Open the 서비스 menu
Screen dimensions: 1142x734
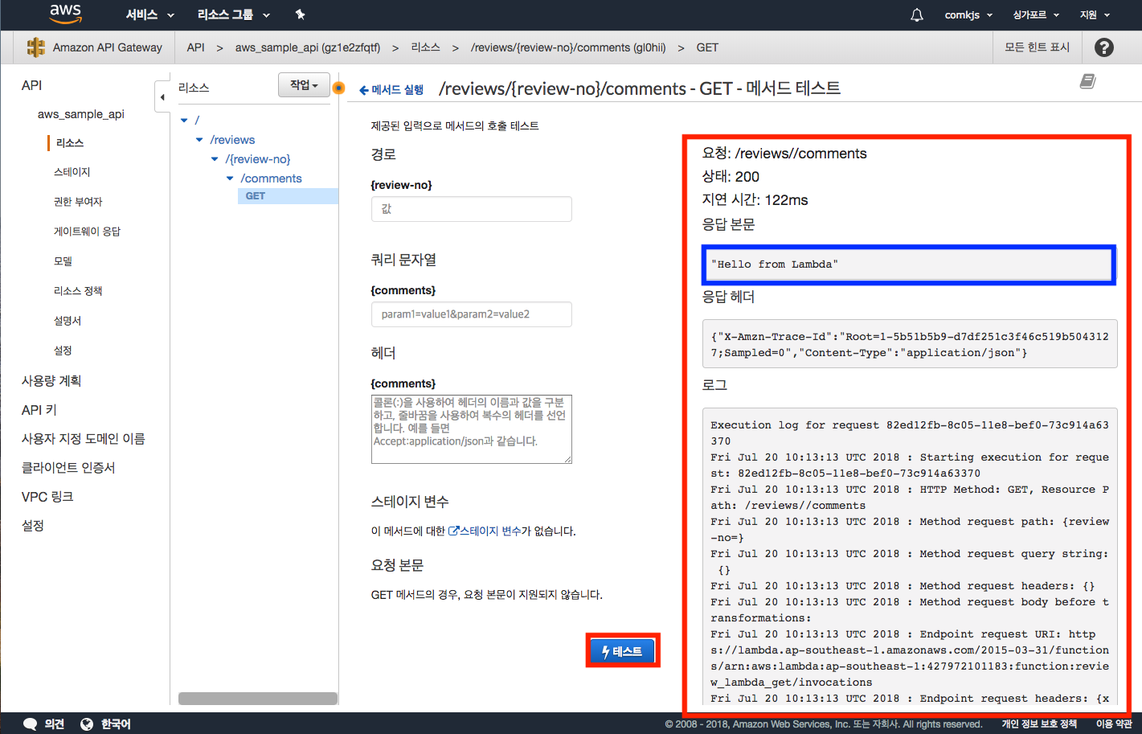(x=149, y=14)
